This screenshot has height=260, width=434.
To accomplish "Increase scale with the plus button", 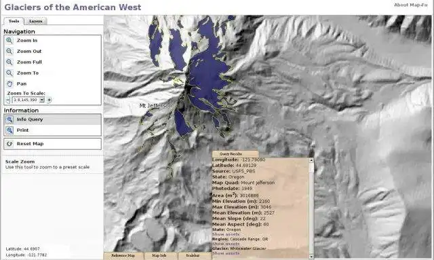I will 49,100.
